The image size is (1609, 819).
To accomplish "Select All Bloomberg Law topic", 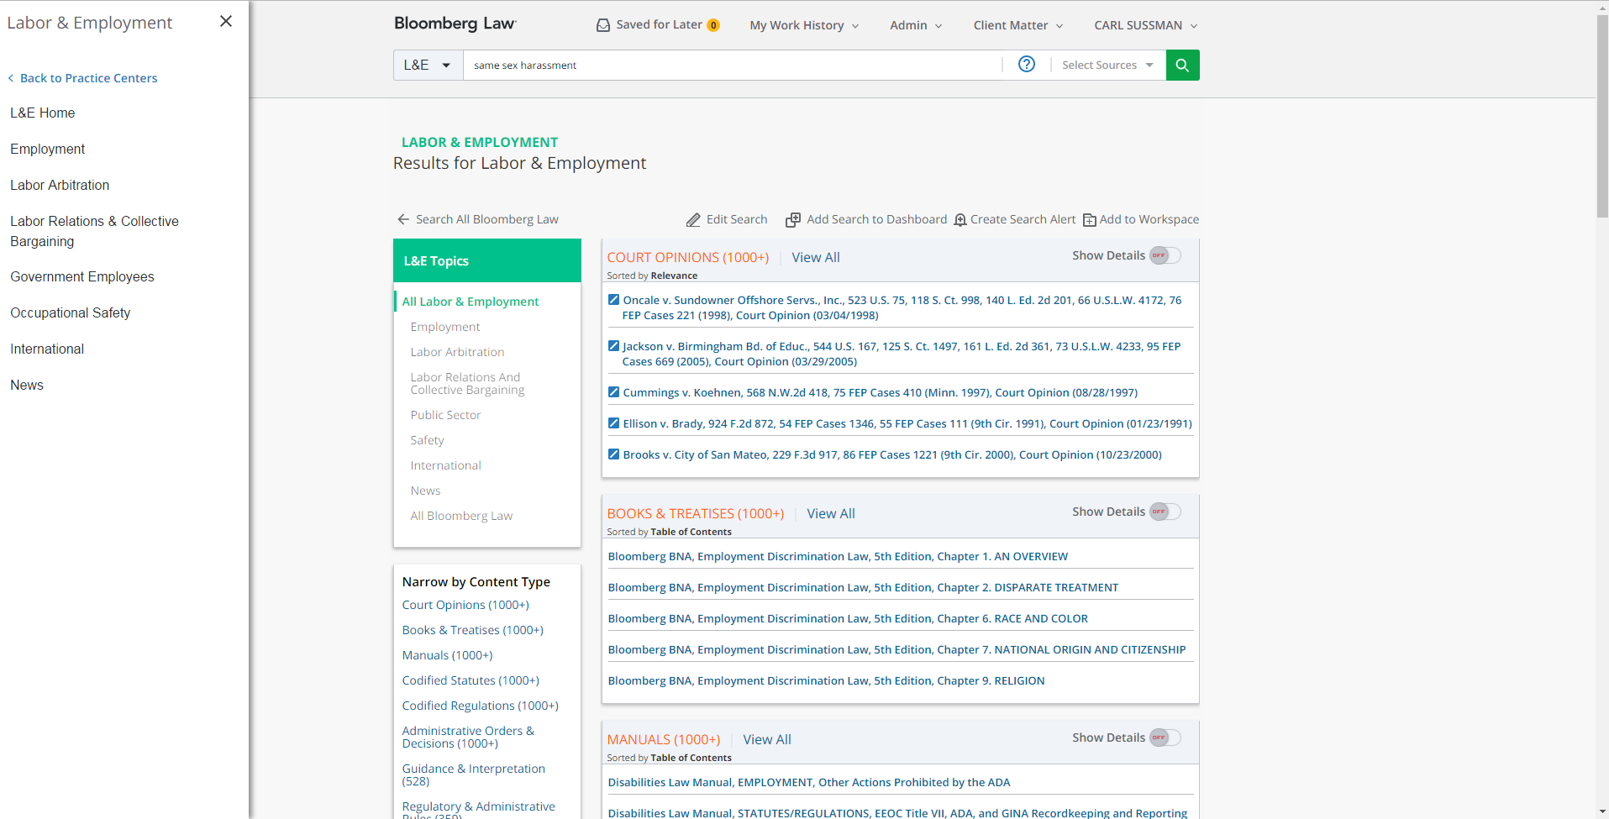I will pos(461,516).
